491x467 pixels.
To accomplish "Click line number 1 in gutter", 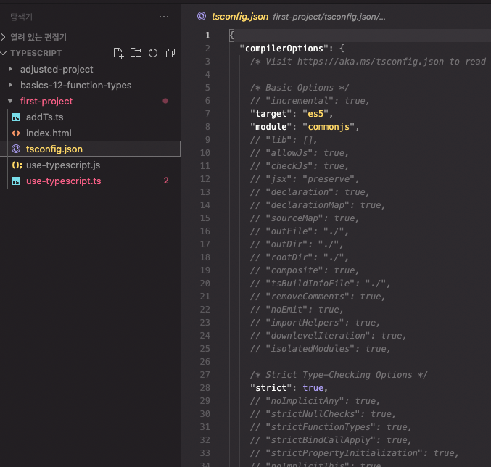I will [207, 36].
